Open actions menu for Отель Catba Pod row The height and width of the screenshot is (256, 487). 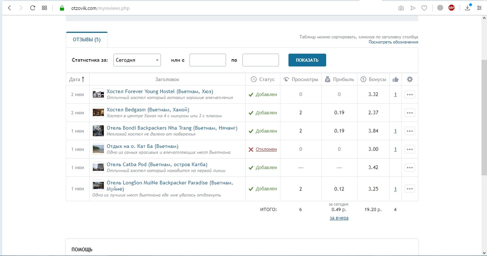click(409, 167)
